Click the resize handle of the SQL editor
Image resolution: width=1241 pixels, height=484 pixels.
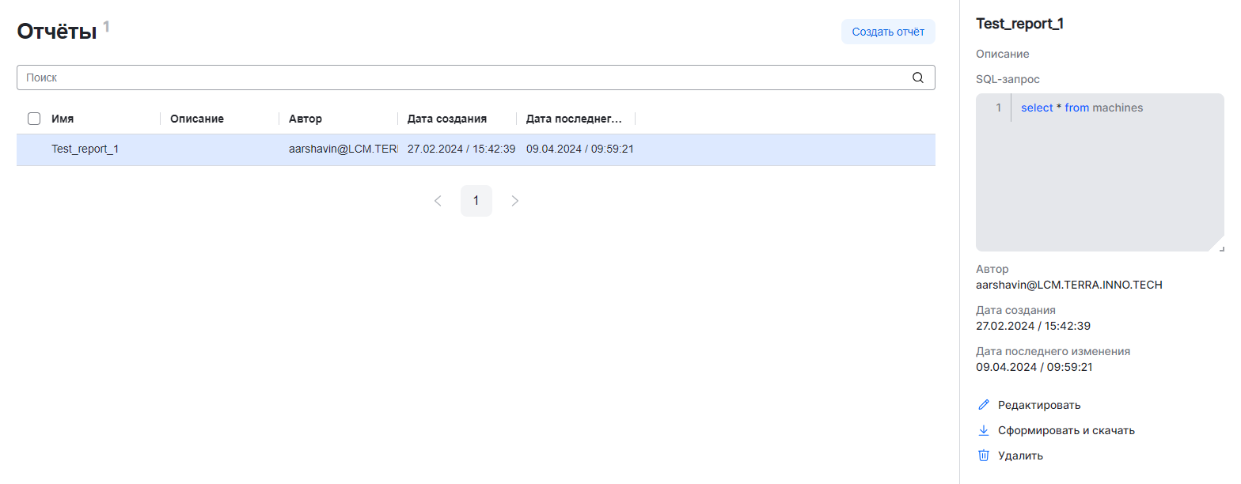(1220, 248)
